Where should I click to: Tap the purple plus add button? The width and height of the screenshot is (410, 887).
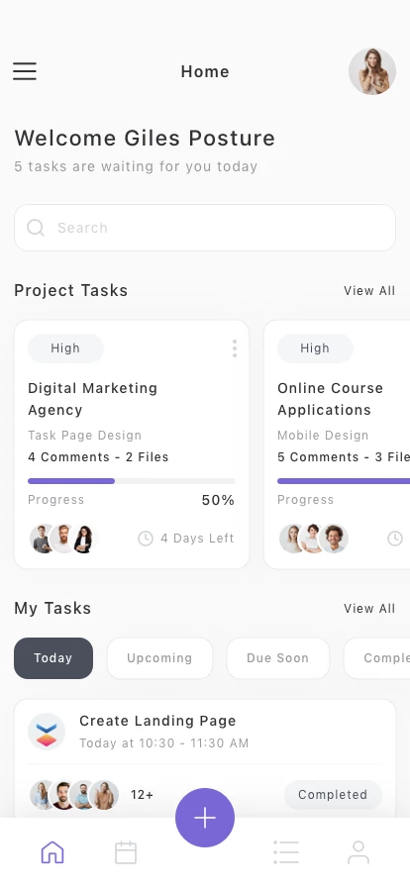point(205,818)
